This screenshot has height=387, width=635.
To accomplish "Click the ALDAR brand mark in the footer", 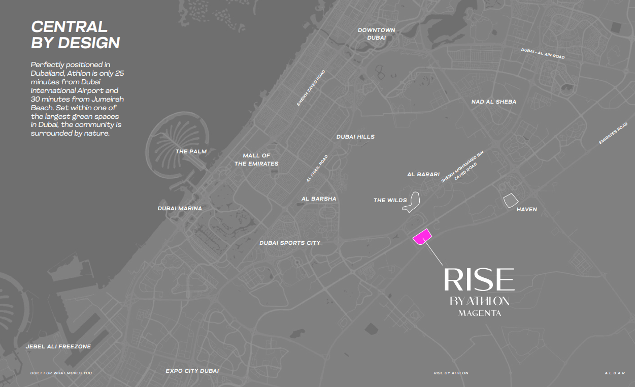I will 614,373.
